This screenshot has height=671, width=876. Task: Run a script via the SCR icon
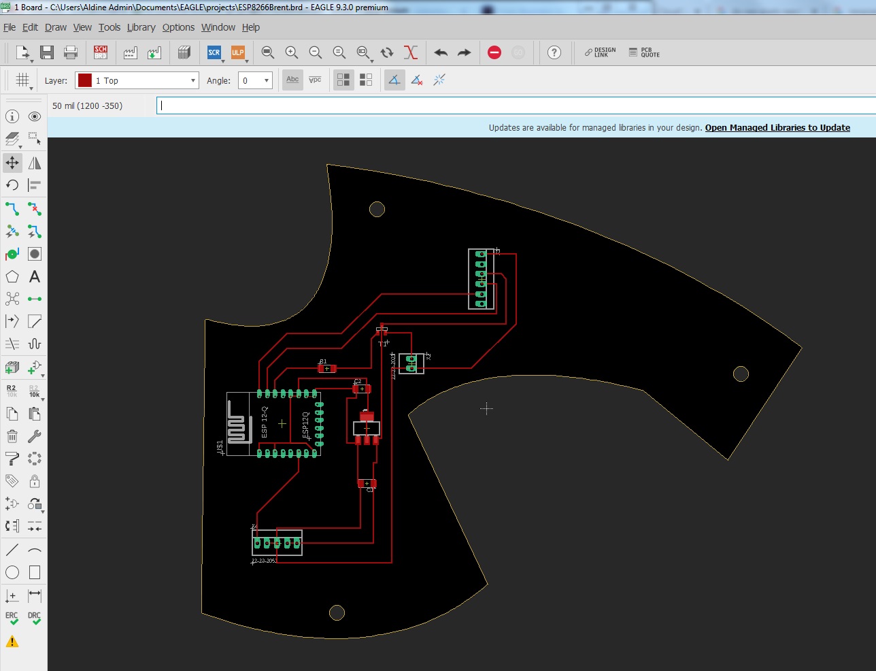coord(214,52)
